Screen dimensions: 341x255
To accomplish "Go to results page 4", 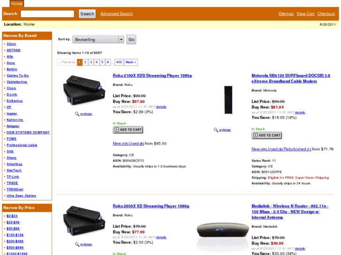I will pyautogui.click(x=97, y=62).
